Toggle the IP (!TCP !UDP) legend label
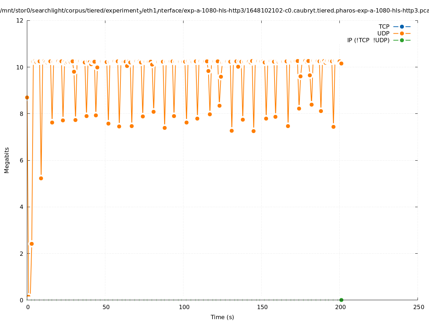This screenshot has width=429, height=322. point(368,40)
